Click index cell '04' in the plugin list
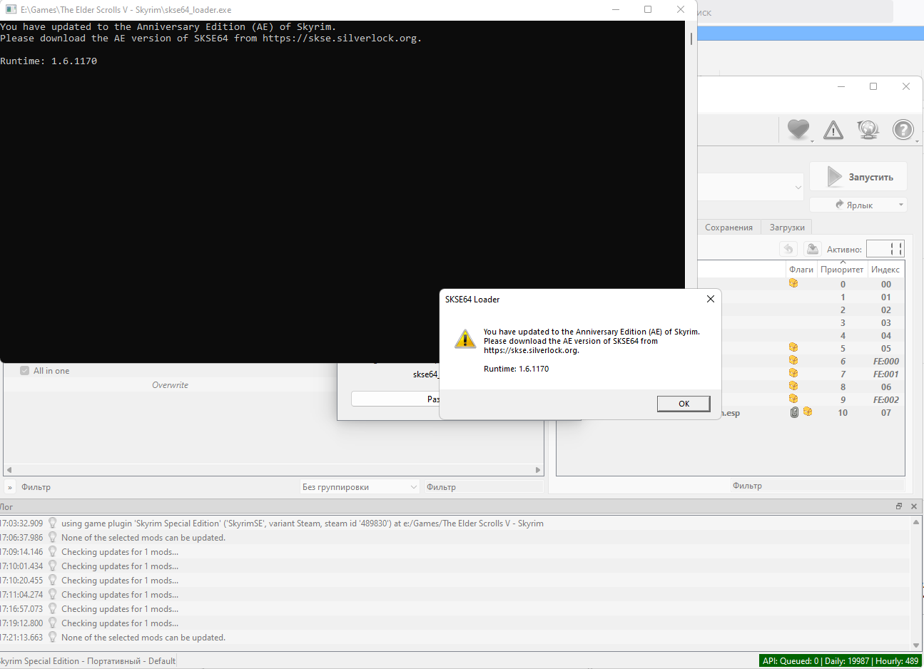The height and width of the screenshot is (669, 924). click(886, 336)
